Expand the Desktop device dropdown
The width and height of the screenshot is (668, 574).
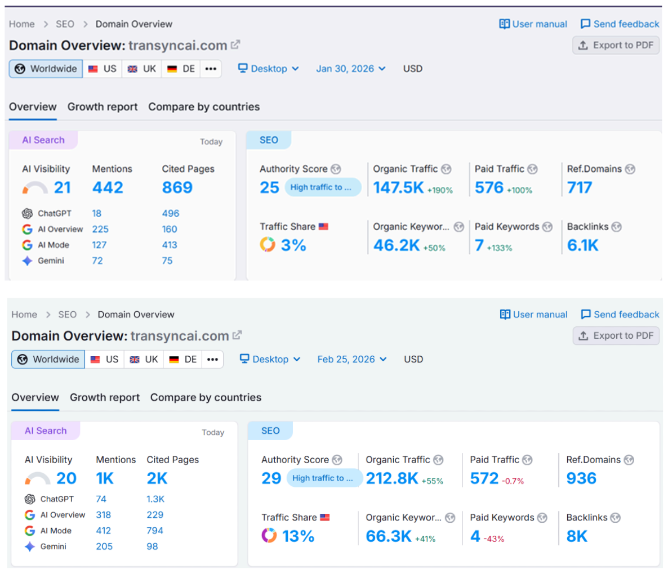point(269,68)
